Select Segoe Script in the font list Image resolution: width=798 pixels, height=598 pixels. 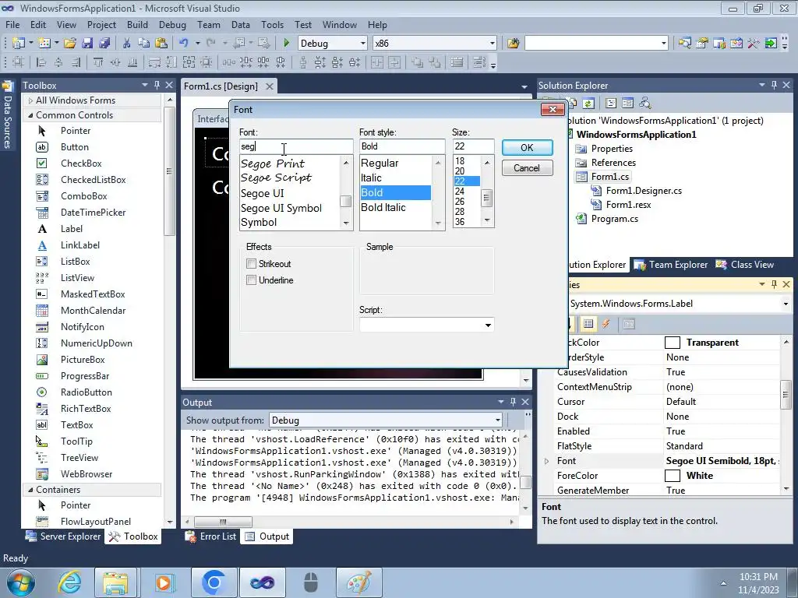276,178
